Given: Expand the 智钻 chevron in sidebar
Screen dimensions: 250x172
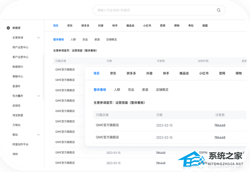Looking at the screenshot, I should (38, 134).
